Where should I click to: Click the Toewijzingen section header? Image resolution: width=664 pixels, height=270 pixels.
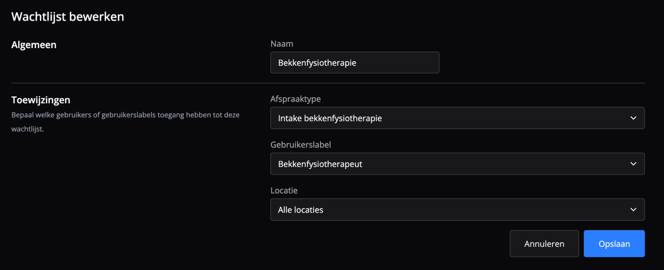41,100
